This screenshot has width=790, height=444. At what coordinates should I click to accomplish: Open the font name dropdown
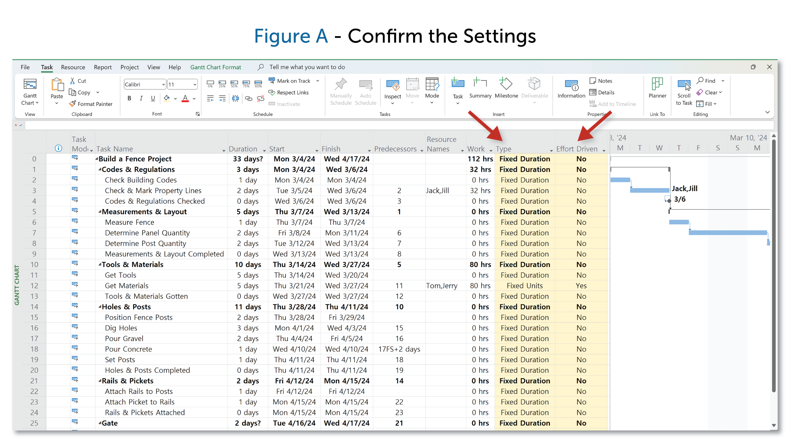163,84
